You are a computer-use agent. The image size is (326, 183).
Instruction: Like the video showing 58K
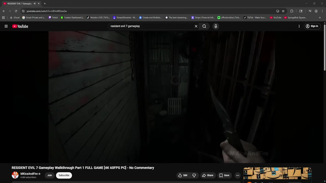(x=183, y=175)
